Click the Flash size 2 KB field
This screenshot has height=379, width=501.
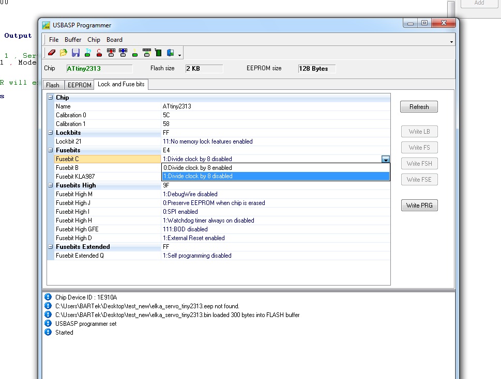click(204, 69)
